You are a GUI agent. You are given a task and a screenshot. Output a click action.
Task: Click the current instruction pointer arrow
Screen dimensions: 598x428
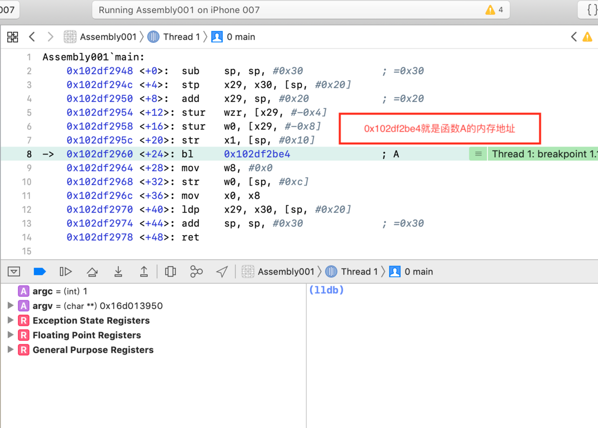(x=48, y=154)
